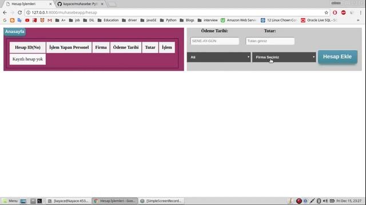Open the Blogs bookmarks folder
Viewport: 366px width, 205px height.
pos(187,20)
